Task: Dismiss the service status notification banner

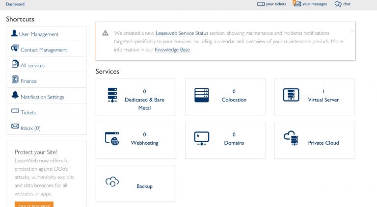Action: pos(351,31)
